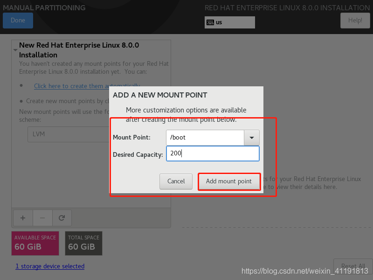
Task: Select the us keyboard layout indicator
Action: point(229,22)
